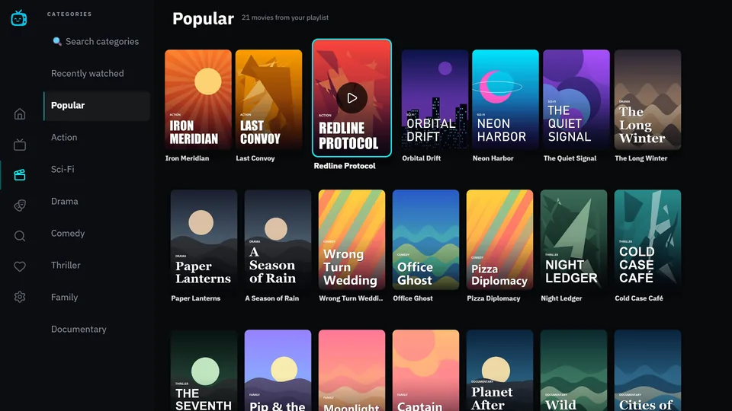Screen dimensions: 732x411
Task: Open the Office Ghost poster
Action: click(x=425, y=240)
